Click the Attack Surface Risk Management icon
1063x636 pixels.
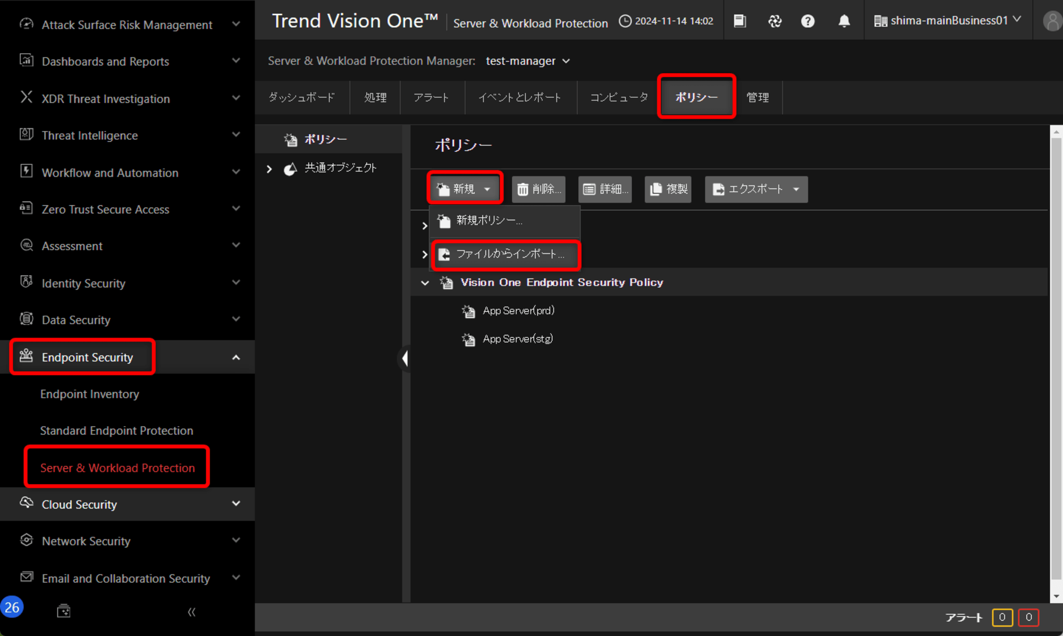(x=26, y=24)
